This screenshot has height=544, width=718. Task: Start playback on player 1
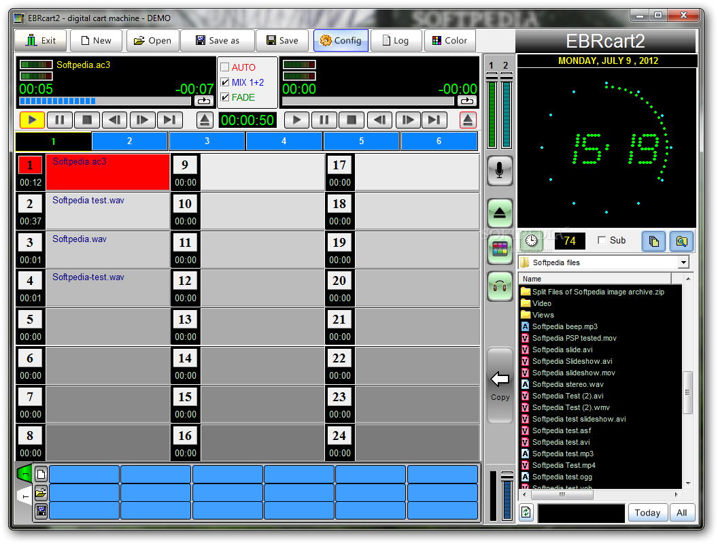(x=32, y=120)
